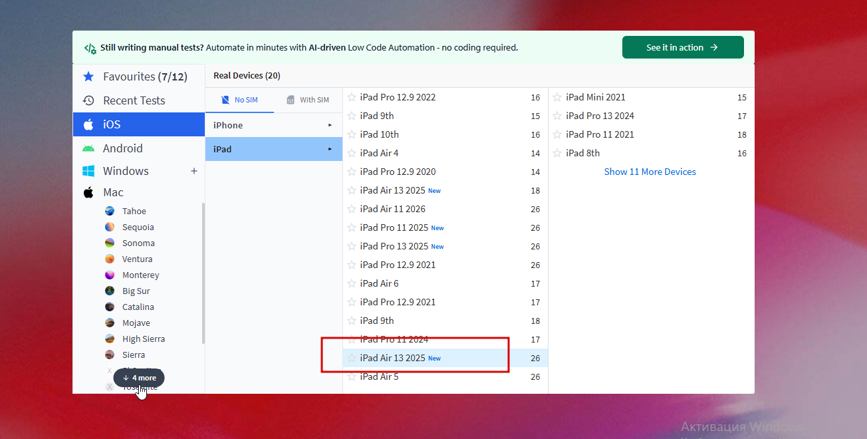Star iPad Pro 11 2025 as favourite
Screen dimensions: 867x439
(x=352, y=227)
